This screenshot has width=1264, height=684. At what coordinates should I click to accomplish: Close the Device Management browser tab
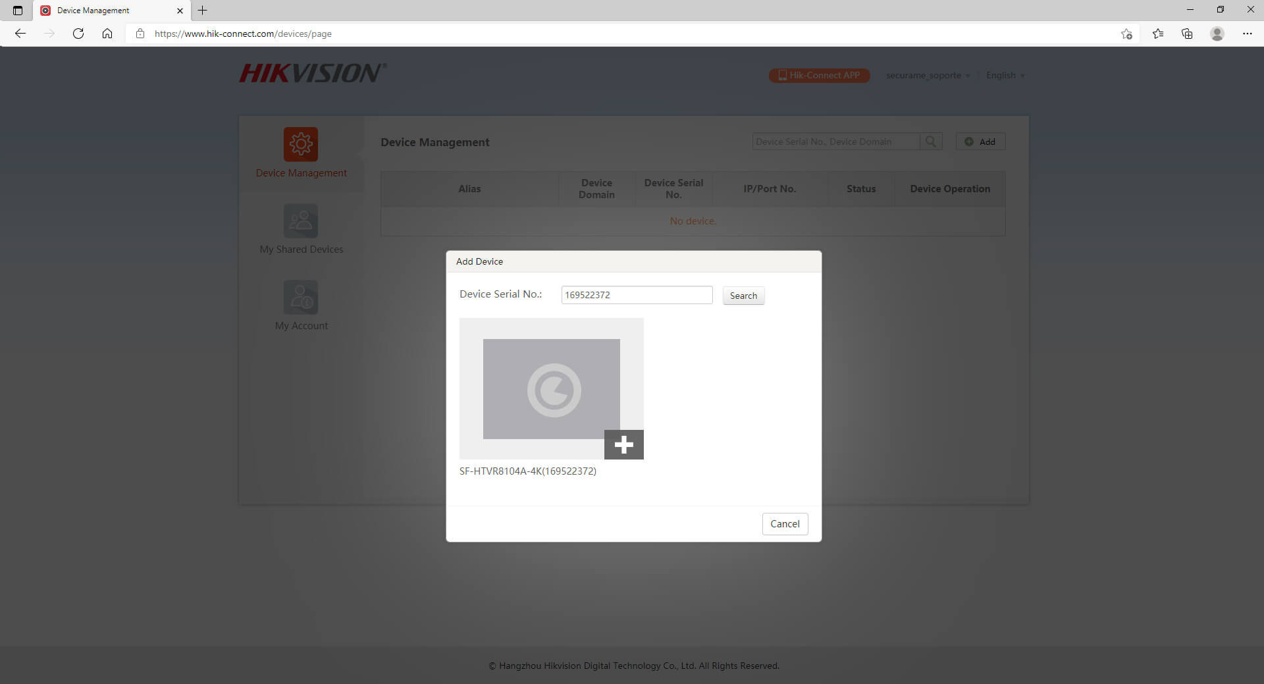pos(180,11)
